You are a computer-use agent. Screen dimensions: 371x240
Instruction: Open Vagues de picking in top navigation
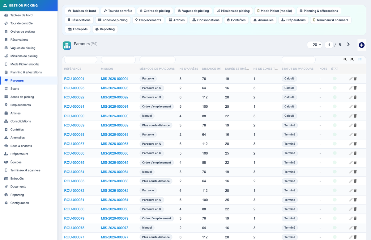click(x=193, y=11)
